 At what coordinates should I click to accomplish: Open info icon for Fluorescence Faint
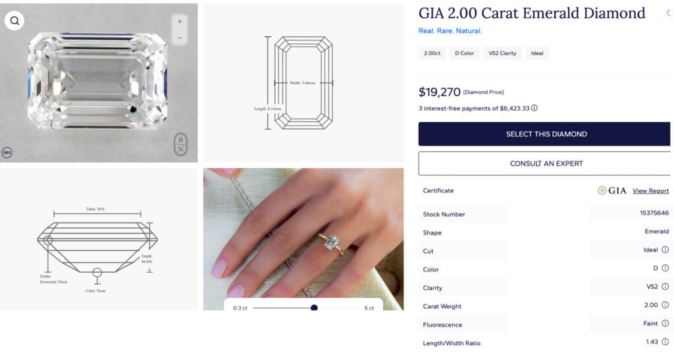click(x=665, y=324)
